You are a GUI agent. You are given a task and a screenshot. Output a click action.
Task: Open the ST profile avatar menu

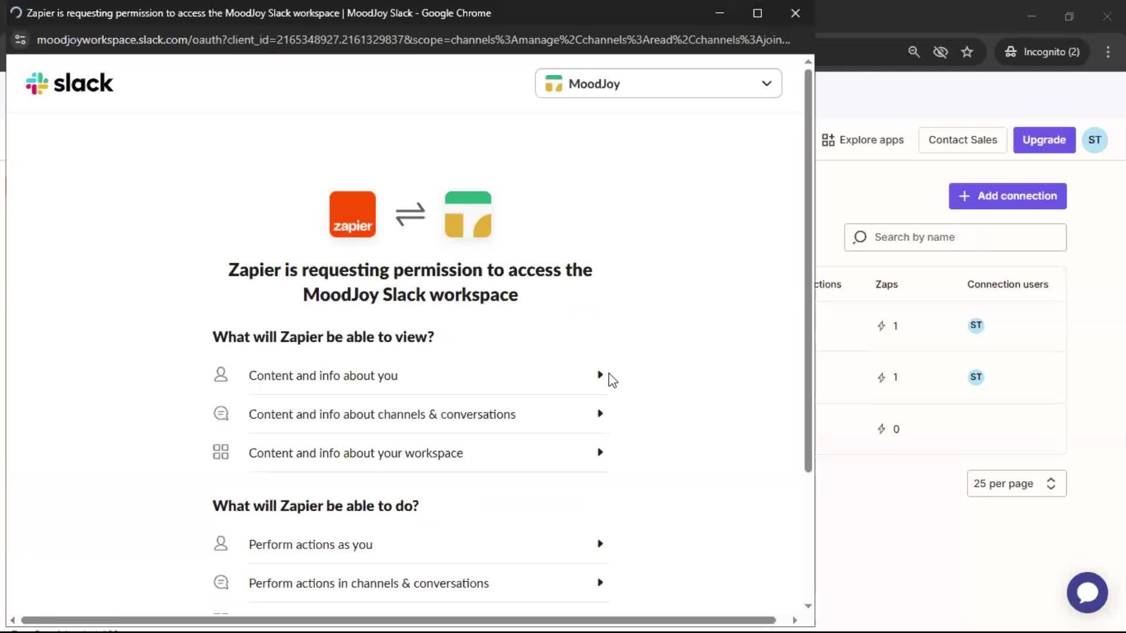(x=1094, y=139)
